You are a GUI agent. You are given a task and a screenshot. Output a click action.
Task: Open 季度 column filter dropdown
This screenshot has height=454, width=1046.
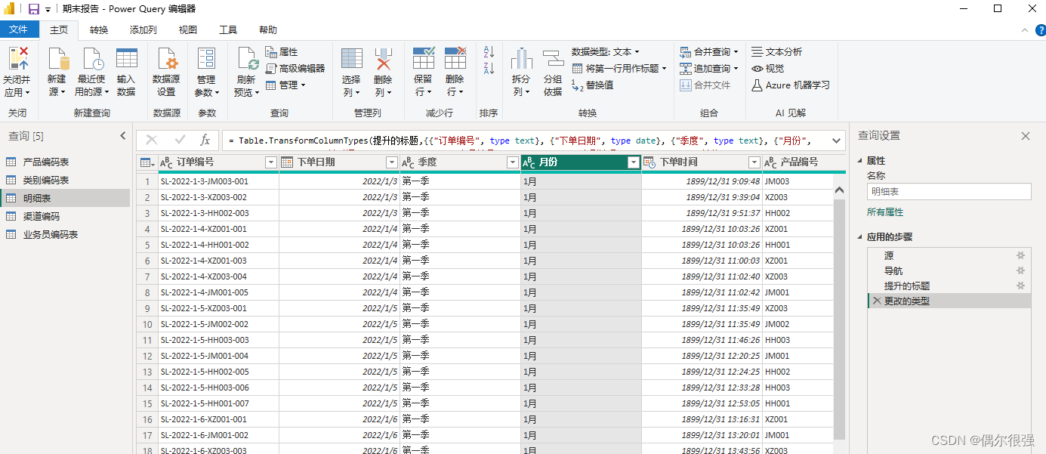click(513, 162)
